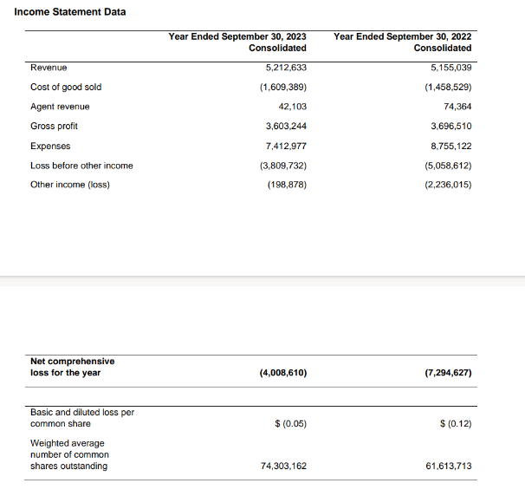
Task: Select the Loss before other income label
Action: 81,166
